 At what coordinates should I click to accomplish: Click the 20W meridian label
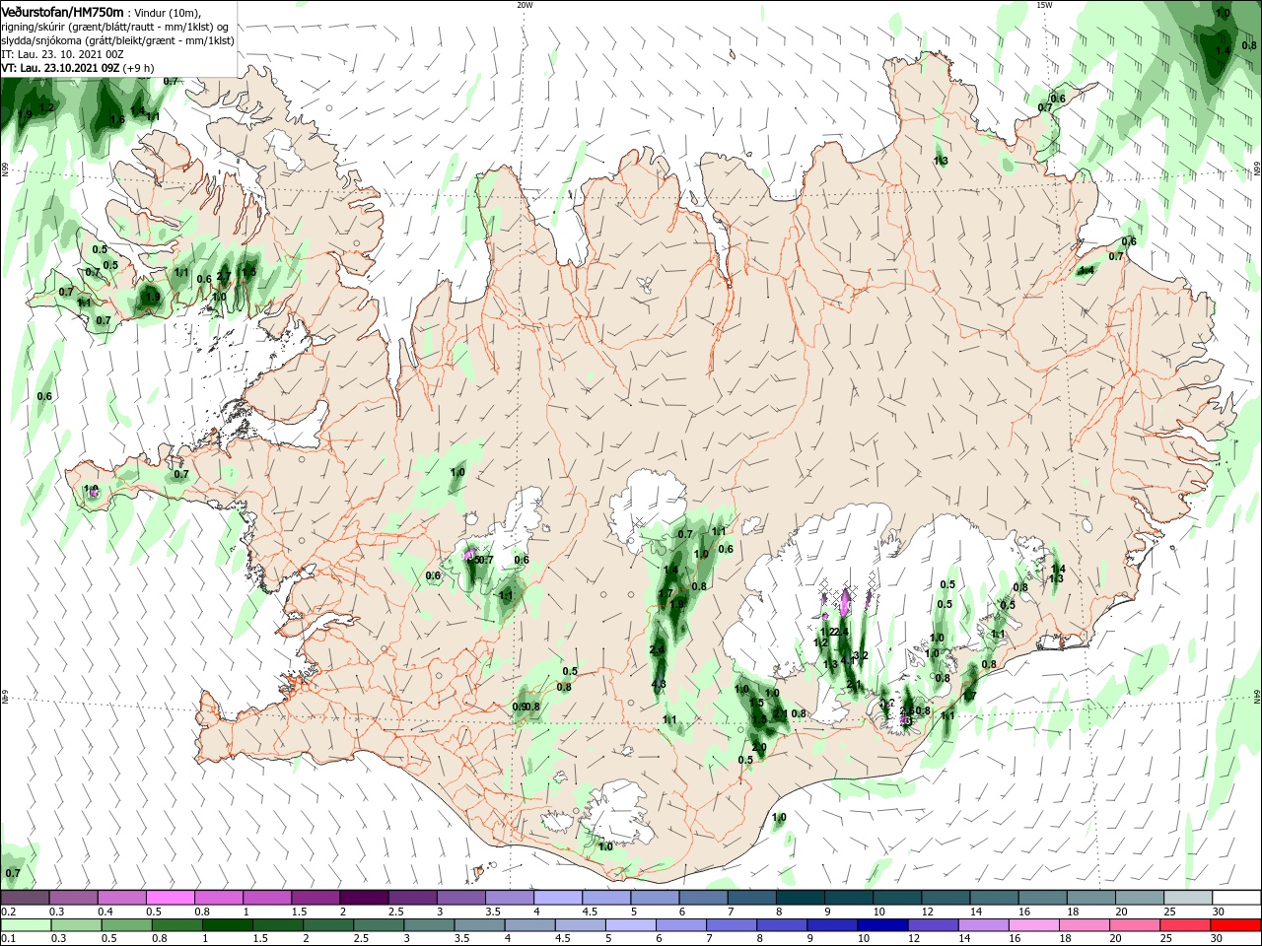525,5
